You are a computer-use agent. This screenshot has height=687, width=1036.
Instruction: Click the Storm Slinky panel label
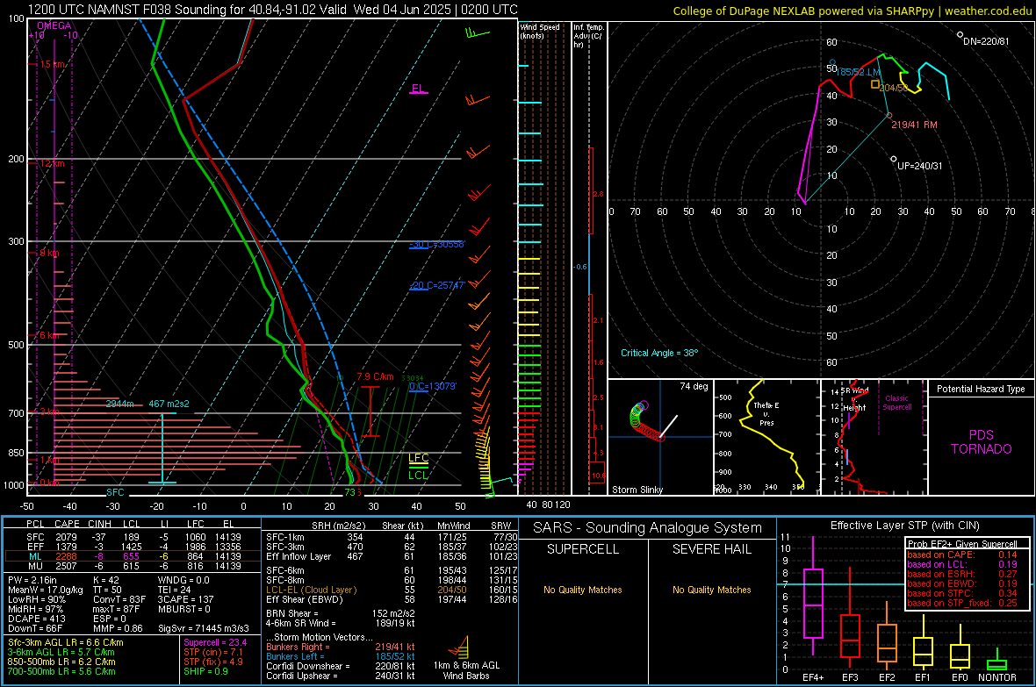click(x=637, y=490)
